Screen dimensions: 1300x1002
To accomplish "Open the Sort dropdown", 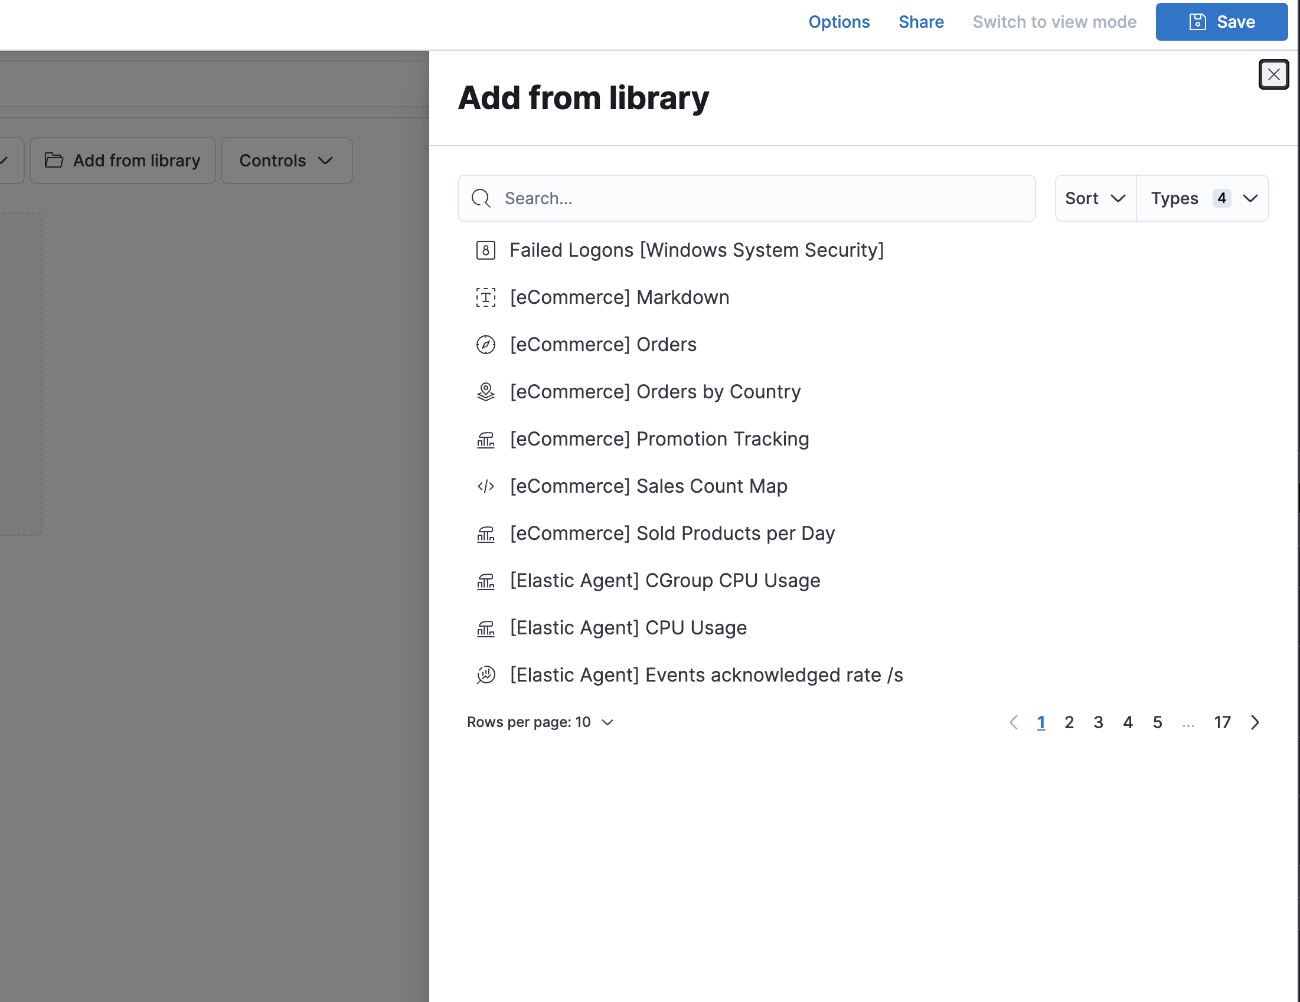I will [x=1095, y=198].
